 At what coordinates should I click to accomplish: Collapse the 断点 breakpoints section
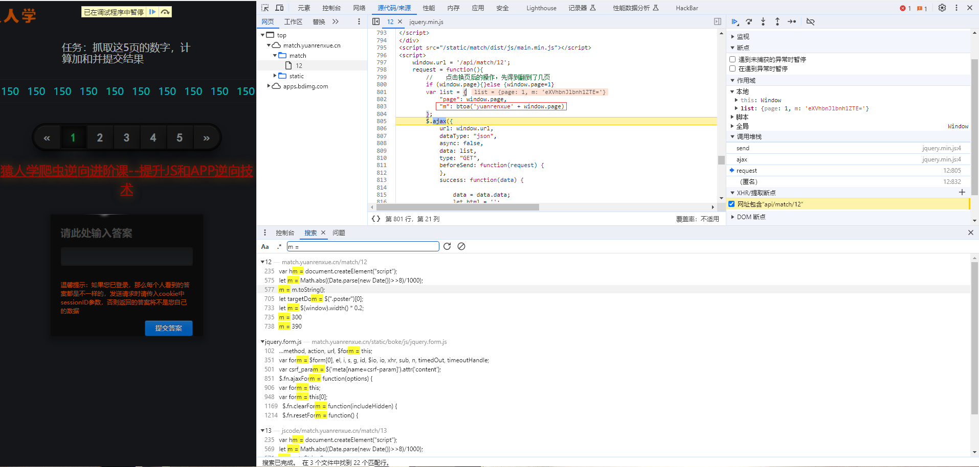(x=732, y=48)
